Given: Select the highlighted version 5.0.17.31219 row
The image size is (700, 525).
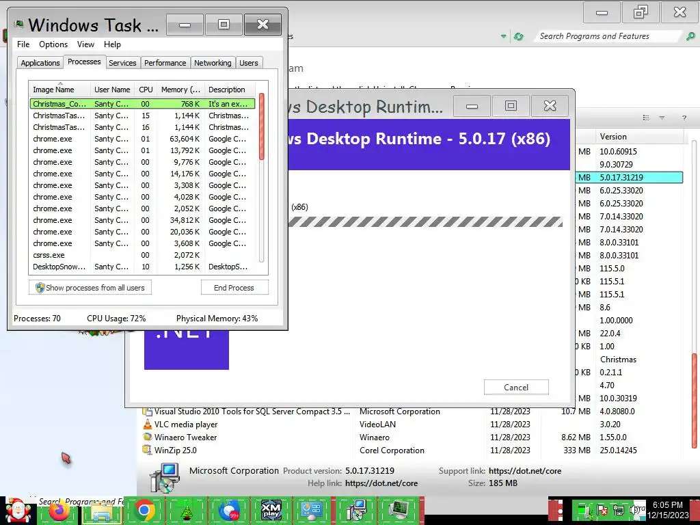Looking at the screenshot, I should (629, 177).
